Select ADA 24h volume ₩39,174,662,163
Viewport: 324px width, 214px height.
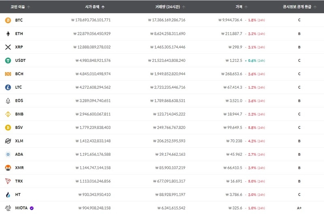(170, 155)
